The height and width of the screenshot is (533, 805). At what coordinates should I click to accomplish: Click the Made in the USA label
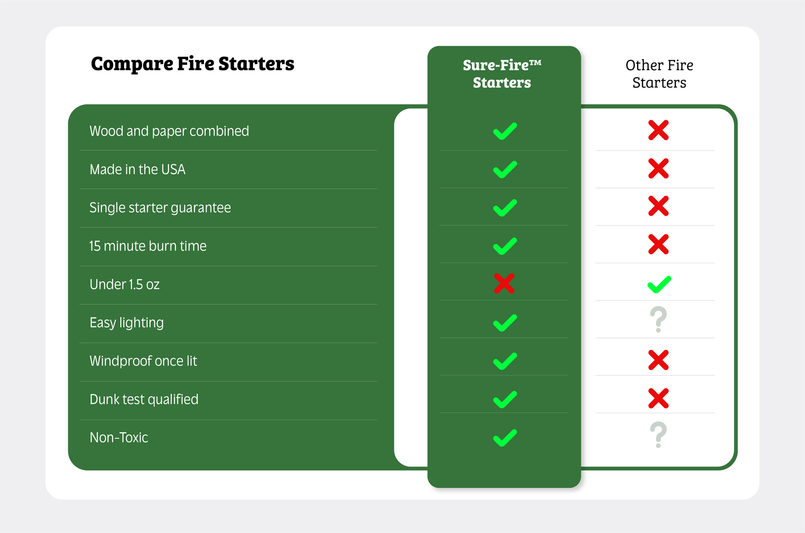[x=137, y=169]
